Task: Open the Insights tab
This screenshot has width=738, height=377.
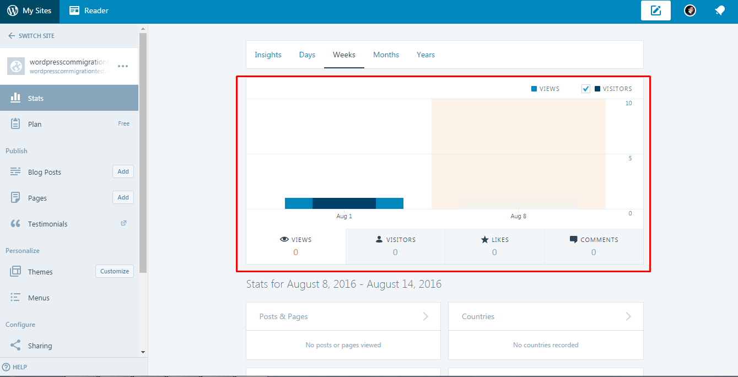Action: 268,55
